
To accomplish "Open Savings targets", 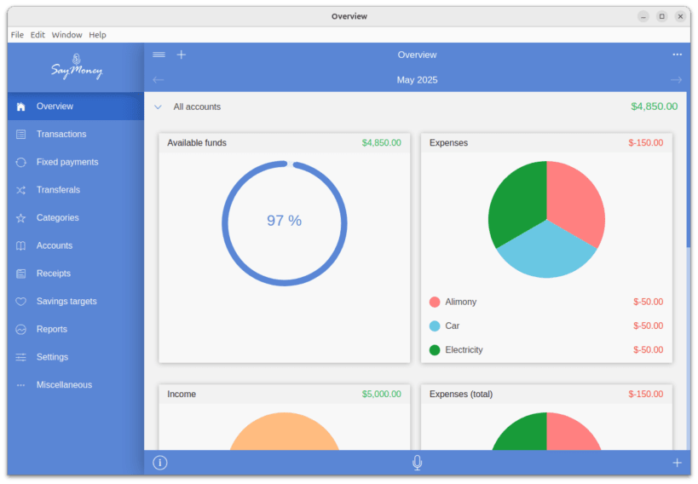I will tap(76, 302).
